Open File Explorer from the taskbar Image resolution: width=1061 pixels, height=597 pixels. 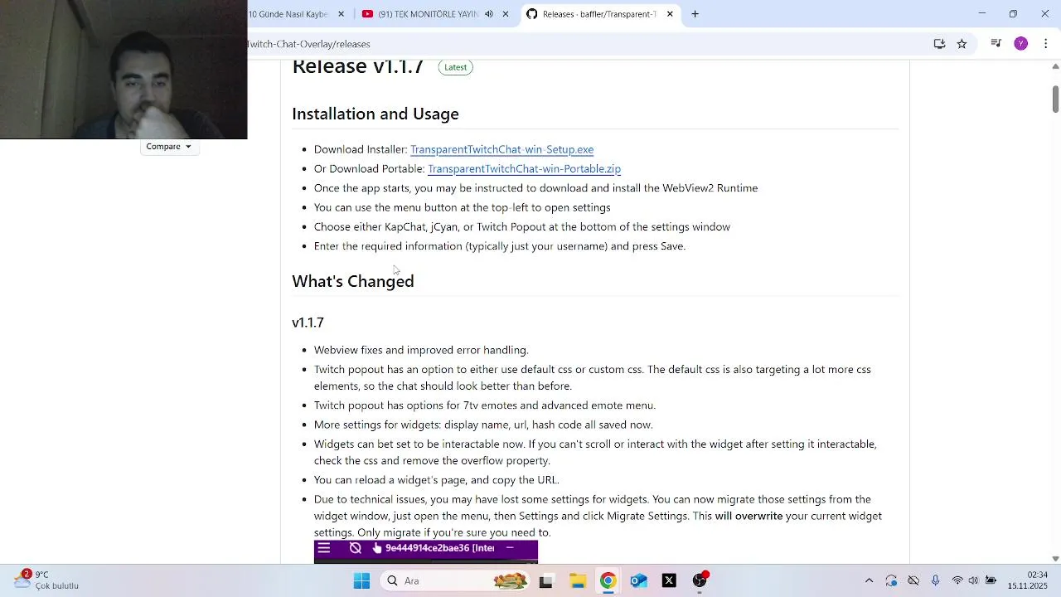(x=578, y=581)
